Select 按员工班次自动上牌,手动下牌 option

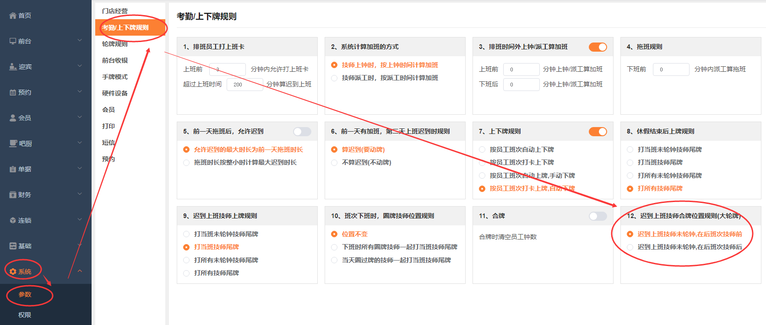pyautogui.click(x=527, y=176)
